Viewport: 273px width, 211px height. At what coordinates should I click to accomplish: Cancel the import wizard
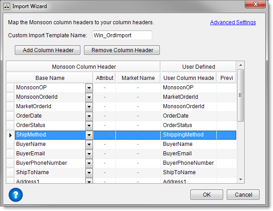(x=243, y=195)
